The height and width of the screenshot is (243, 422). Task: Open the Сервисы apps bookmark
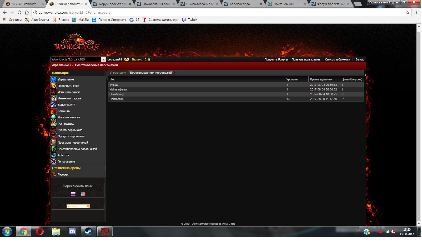pos(12,20)
